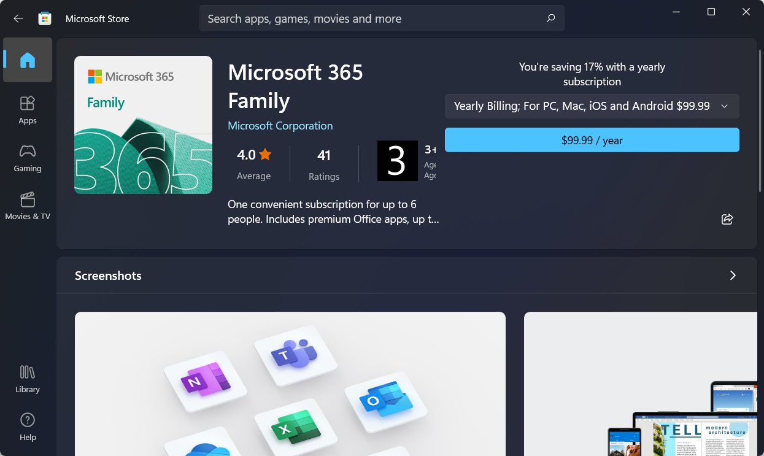764x456 pixels.
Task: Maximize the Microsoft Store window
Action: tap(711, 12)
